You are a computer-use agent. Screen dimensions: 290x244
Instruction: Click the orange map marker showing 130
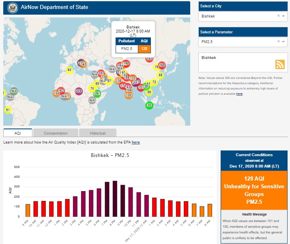click(129, 95)
